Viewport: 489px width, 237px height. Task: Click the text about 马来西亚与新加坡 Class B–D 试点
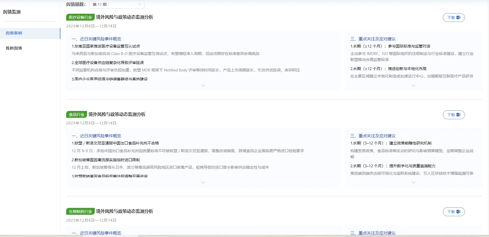pos(166,54)
